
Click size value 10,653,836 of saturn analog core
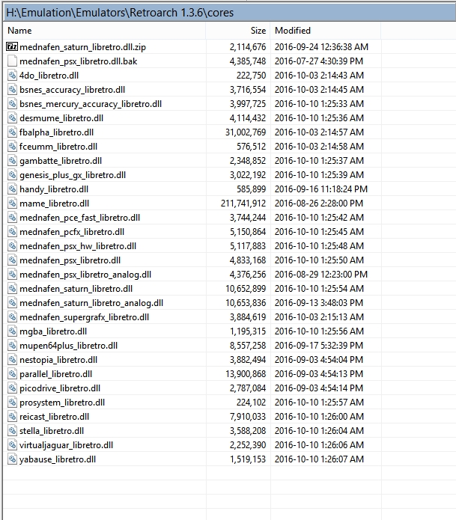tap(246, 303)
